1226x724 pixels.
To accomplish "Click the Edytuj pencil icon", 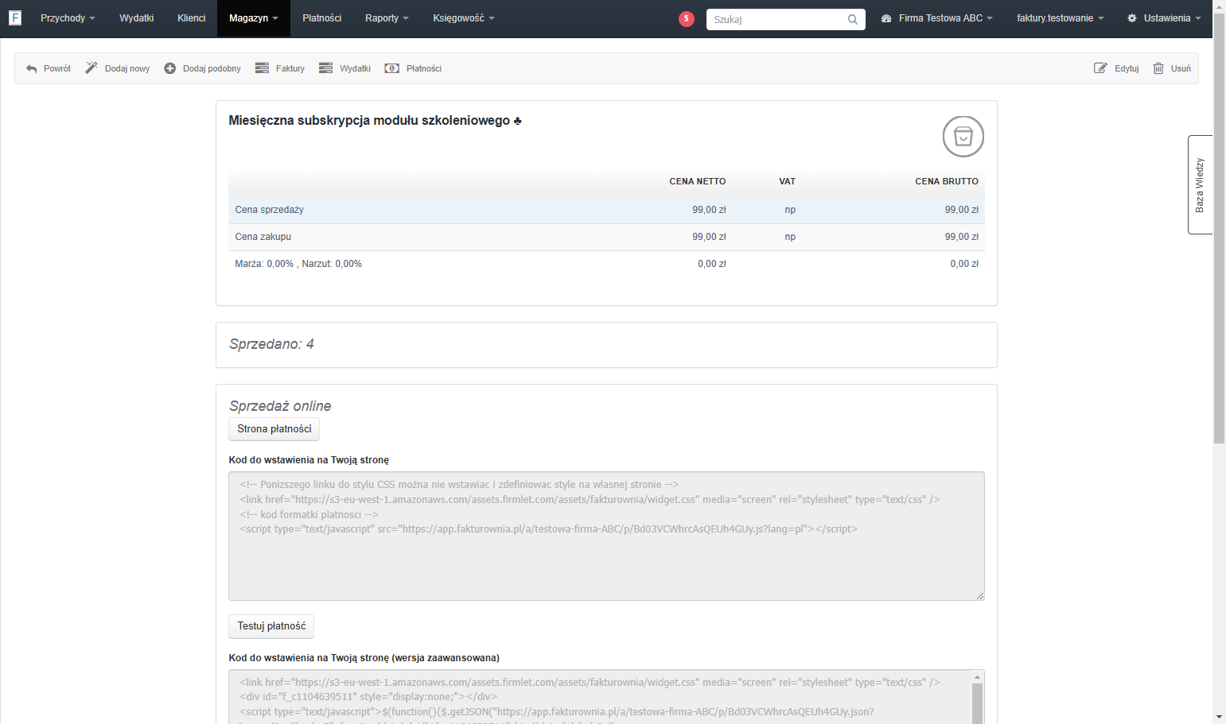I will [1100, 68].
